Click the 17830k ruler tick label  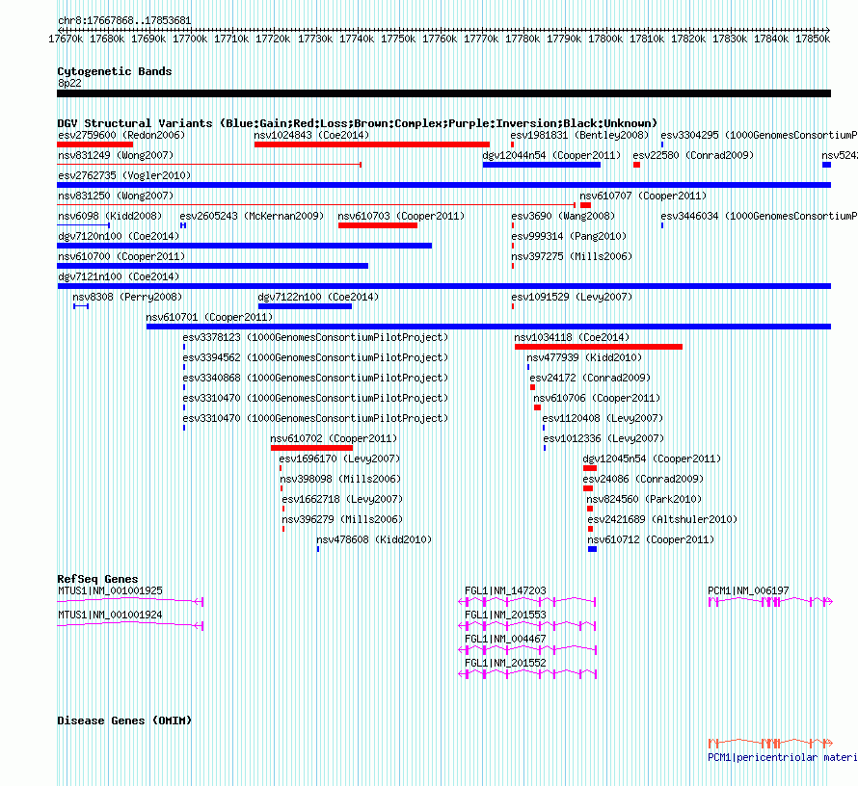(730, 39)
